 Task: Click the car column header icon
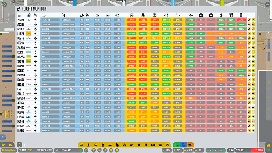point(132,15)
